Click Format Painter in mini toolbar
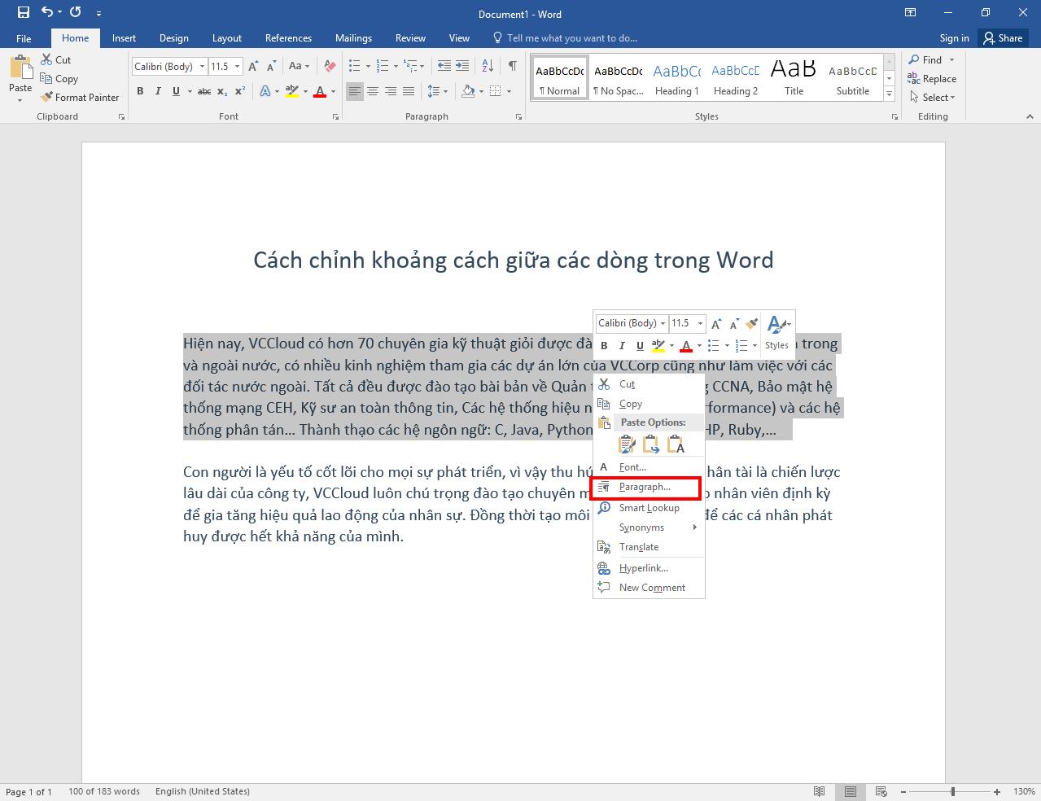The image size is (1041, 801). coord(751,323)
